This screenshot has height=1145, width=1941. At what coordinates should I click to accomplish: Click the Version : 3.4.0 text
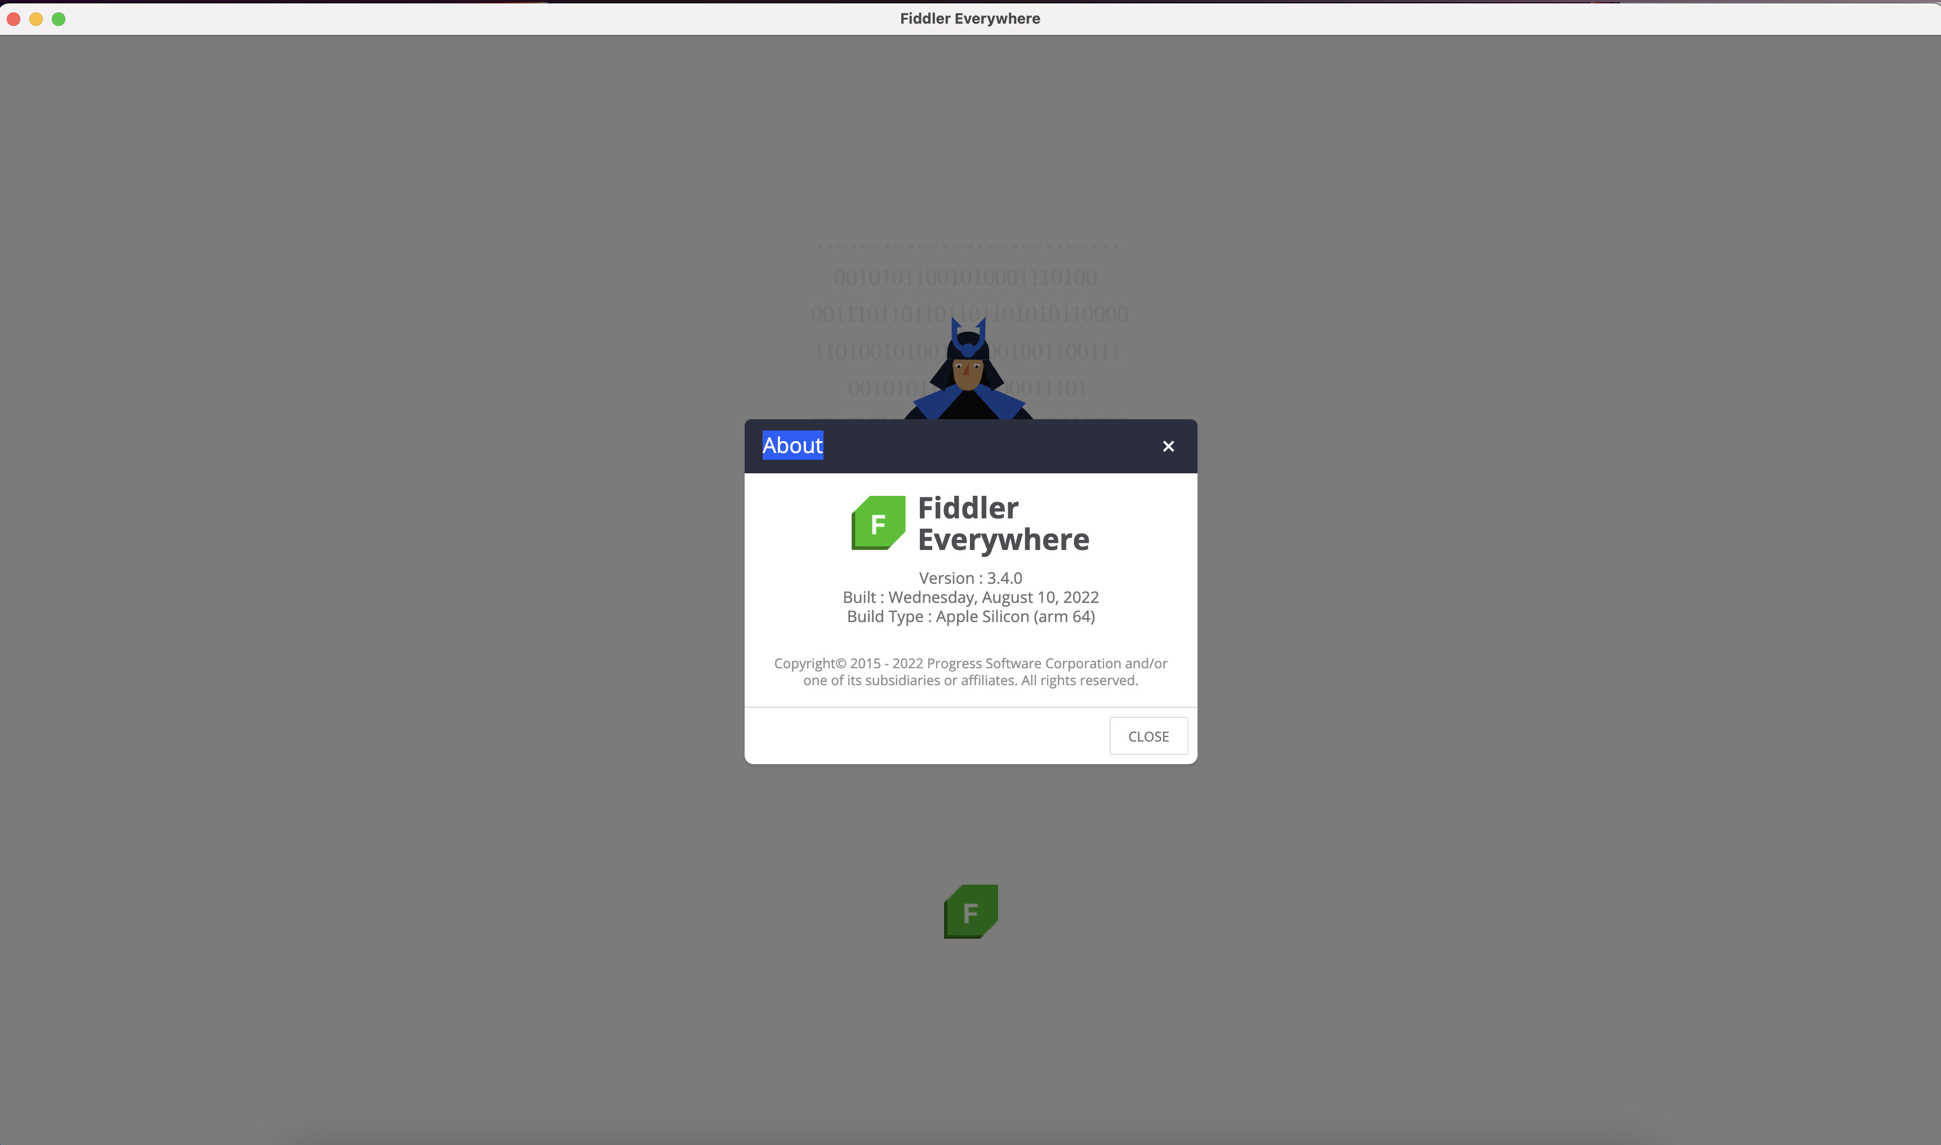(970, 578)
